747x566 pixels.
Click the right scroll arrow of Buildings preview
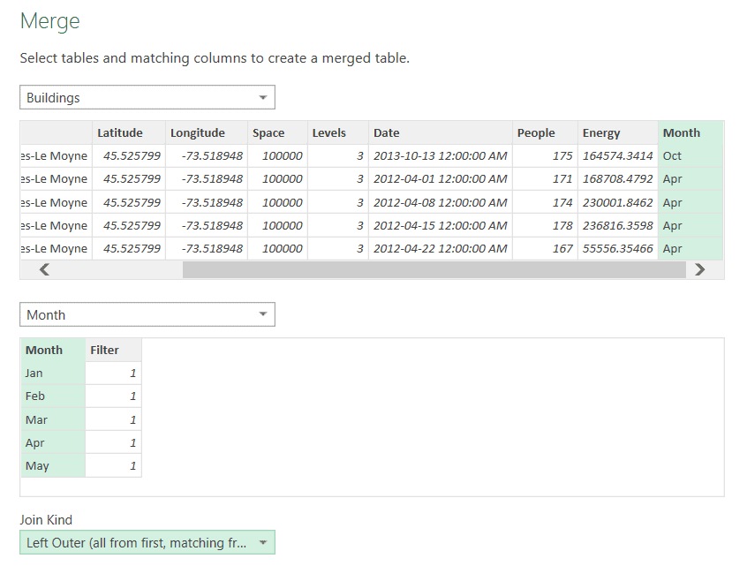[x=699, y=269]
